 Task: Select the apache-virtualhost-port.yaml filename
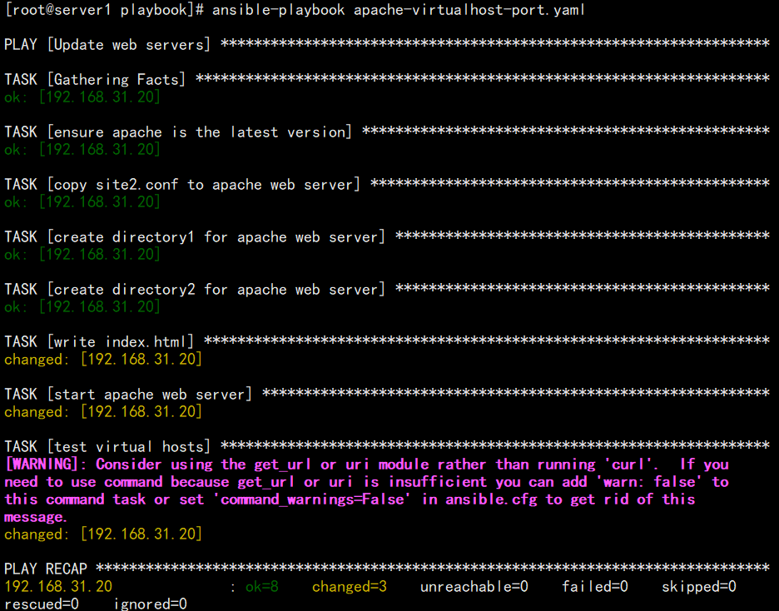coord(469,10)
